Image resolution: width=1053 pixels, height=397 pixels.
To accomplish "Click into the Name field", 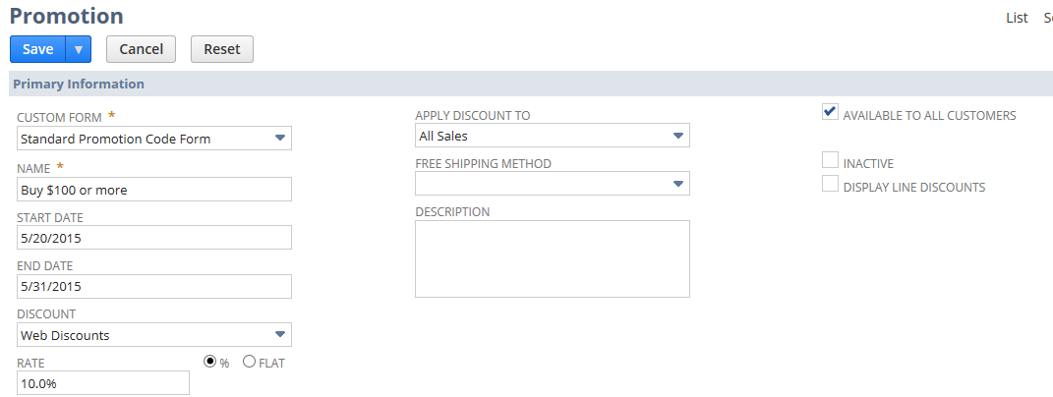I will pos(154,190).
